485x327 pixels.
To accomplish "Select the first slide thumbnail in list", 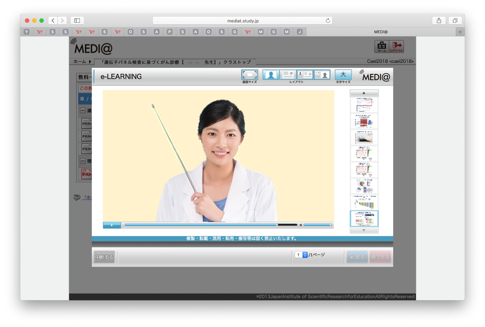I will 364,105.
